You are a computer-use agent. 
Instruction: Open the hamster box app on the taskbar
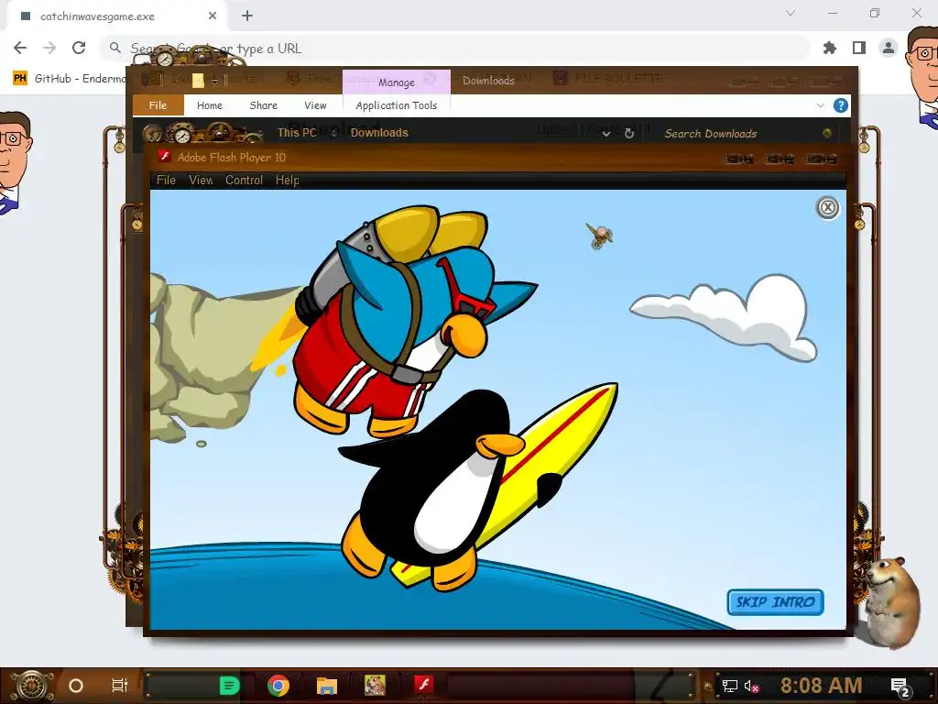[x=375, y=686]
